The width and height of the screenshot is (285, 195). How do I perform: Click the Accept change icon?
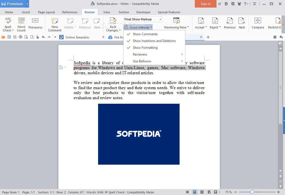tap(201, 21)
